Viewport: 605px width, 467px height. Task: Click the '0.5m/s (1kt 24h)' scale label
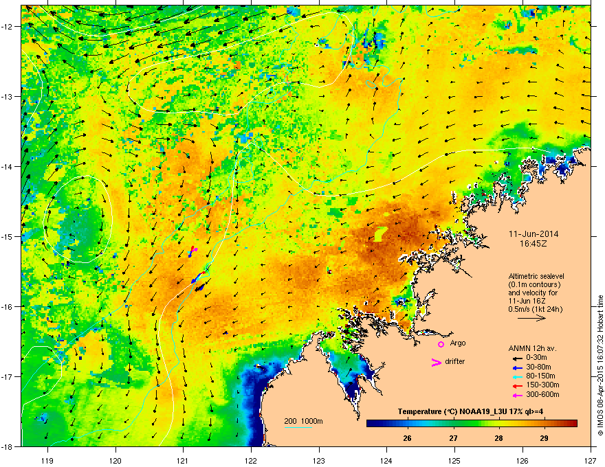(x=536, y=310)
